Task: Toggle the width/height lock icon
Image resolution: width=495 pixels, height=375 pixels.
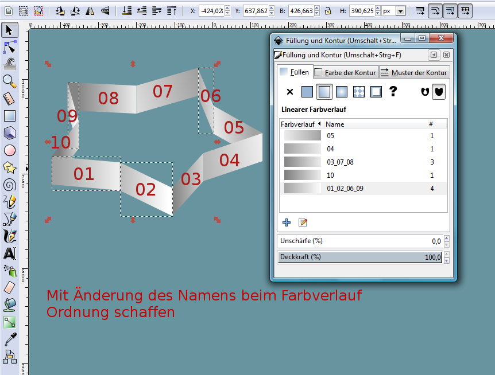Action: (x=327, y=10)
